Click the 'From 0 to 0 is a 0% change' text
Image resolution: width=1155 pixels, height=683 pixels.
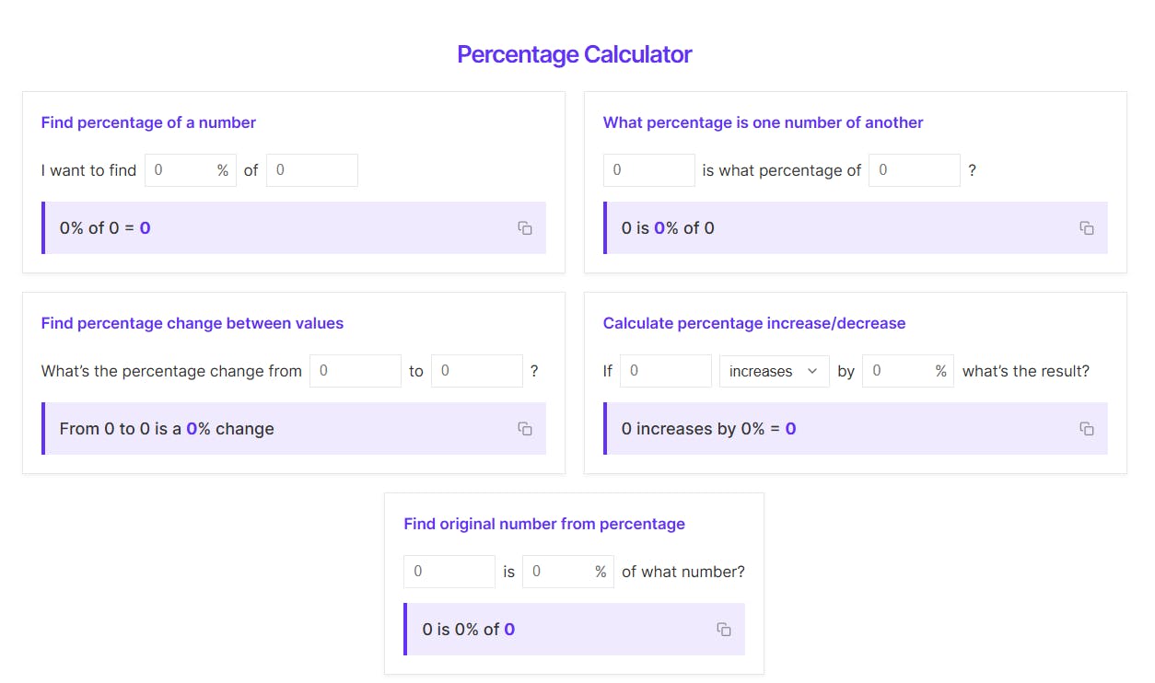[x=167, y=429]
